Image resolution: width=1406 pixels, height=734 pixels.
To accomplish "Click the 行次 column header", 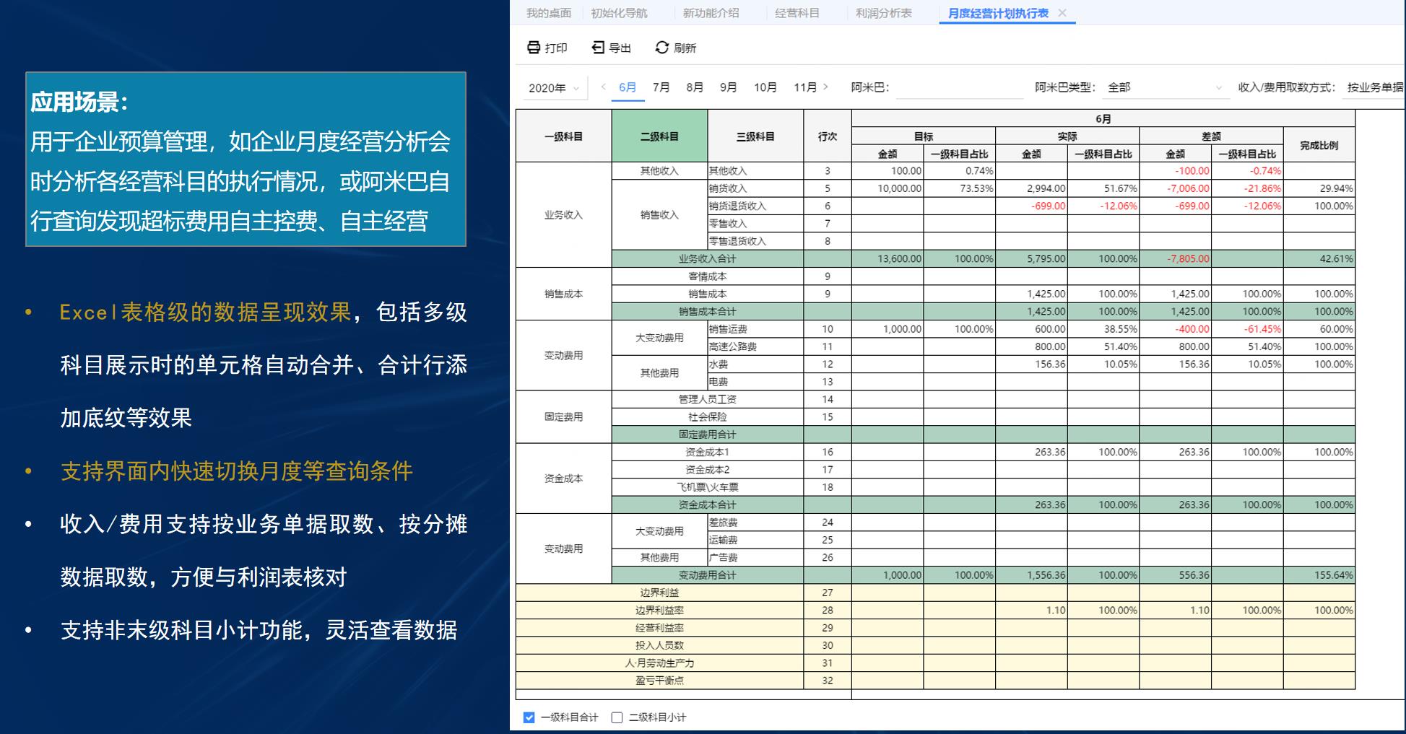I will point(828,136).
